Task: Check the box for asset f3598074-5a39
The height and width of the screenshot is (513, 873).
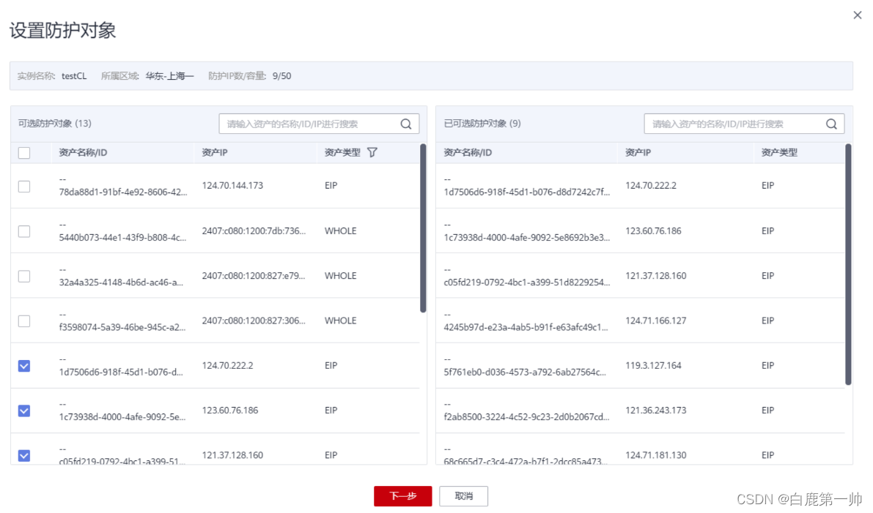Action: click(24, 321)
